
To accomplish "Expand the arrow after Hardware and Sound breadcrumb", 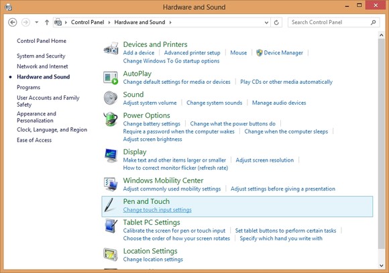I will (170, 22).
